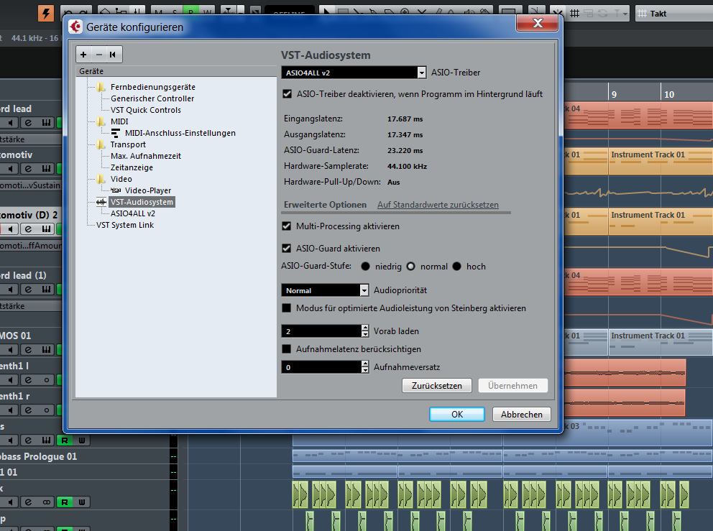
Task: Click piano keys icon on 'rd lead (1)' track
Action: [46, 289]
